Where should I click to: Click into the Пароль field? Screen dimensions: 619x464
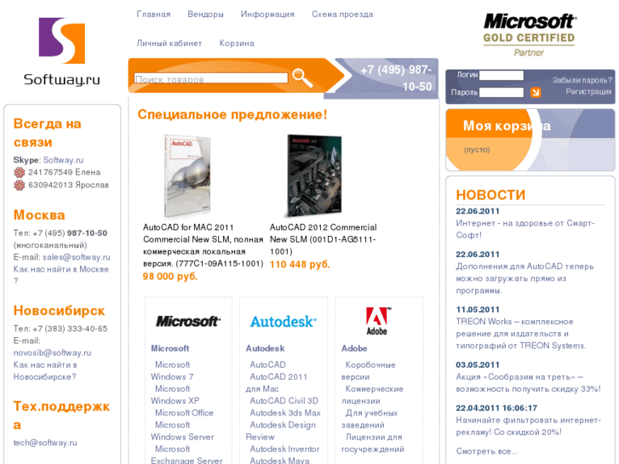click(x=502, y=93)
